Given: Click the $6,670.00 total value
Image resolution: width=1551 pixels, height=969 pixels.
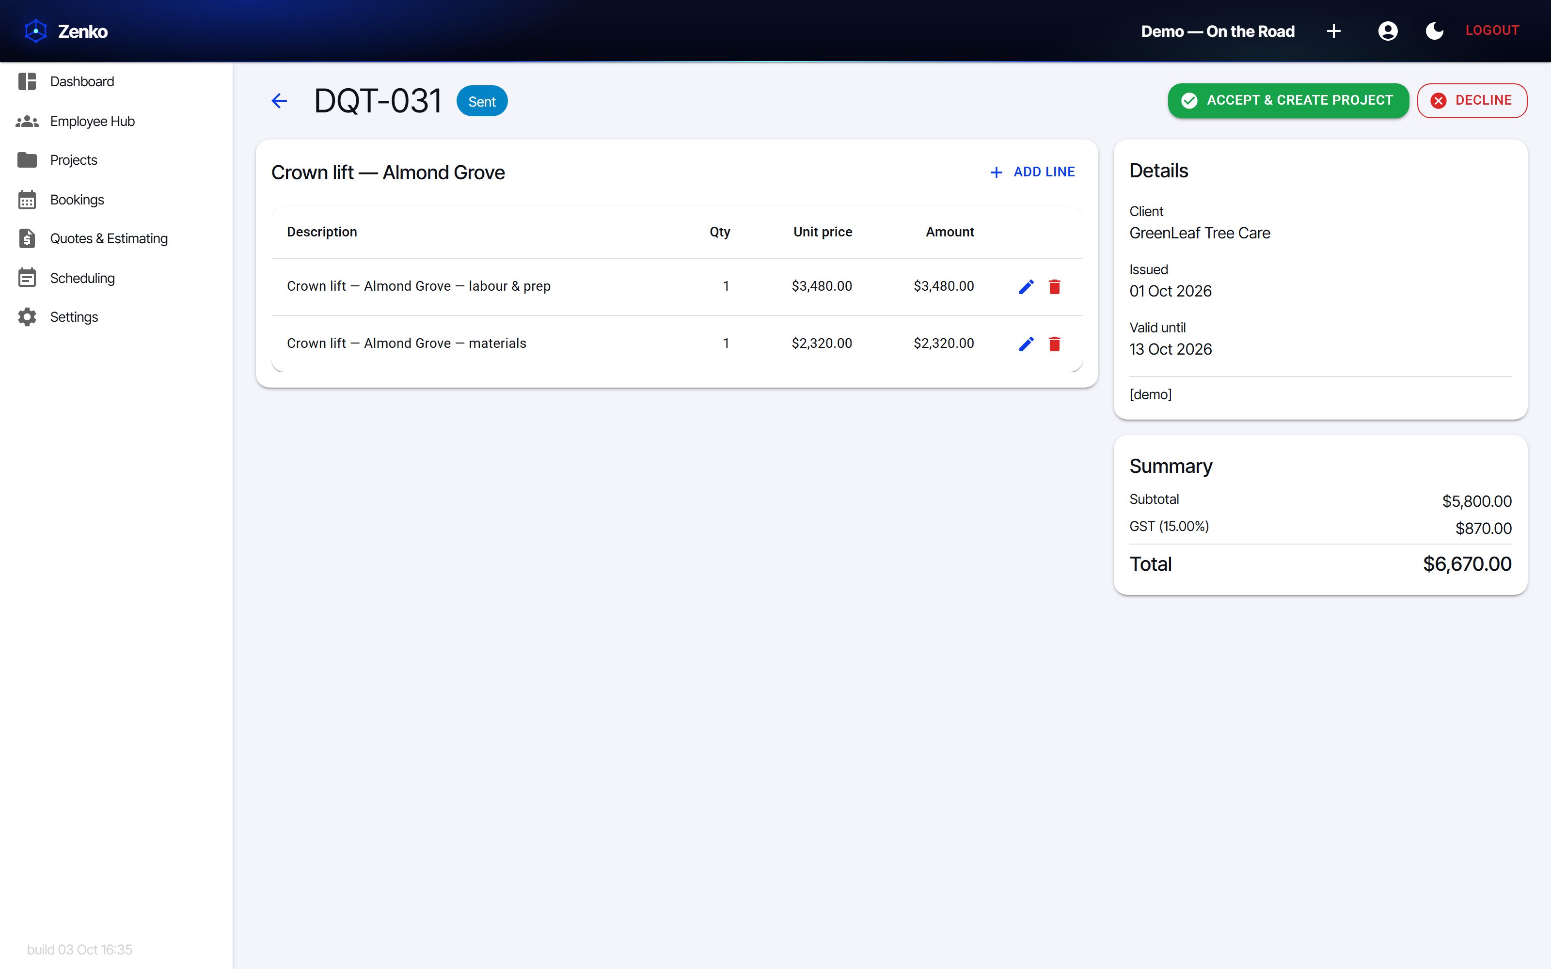Looking at the screenshot, I should point(1467,564).
